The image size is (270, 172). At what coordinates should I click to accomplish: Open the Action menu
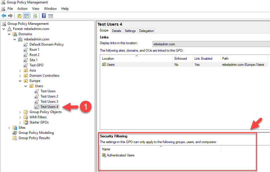click(x=22, y=9)
